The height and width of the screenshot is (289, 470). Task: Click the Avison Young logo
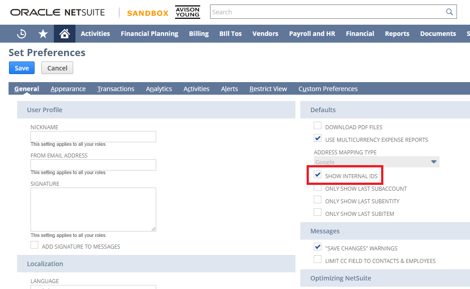[188, 12]
